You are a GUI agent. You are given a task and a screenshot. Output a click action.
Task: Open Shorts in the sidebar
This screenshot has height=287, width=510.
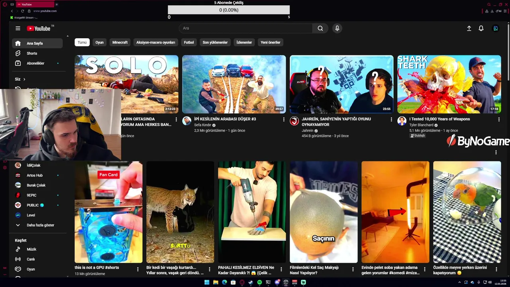[37, 53]
